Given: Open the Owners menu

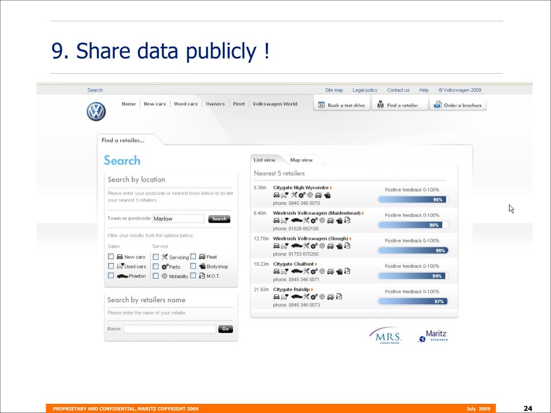Looking at the screenshot, I should click(x=215, y=104).
